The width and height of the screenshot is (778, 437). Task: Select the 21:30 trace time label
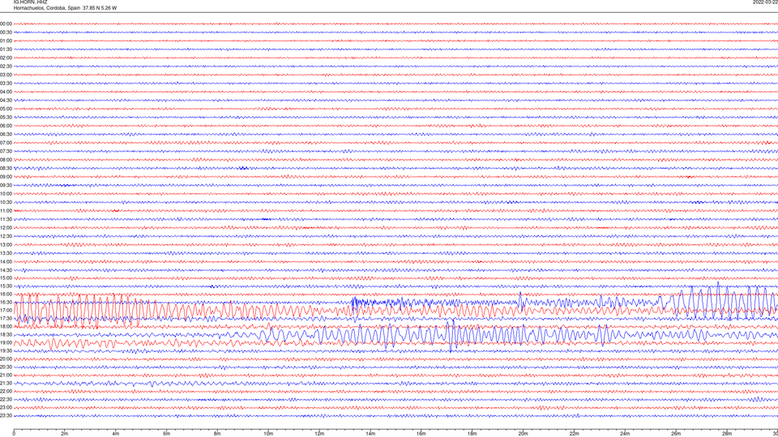point(6,383)
